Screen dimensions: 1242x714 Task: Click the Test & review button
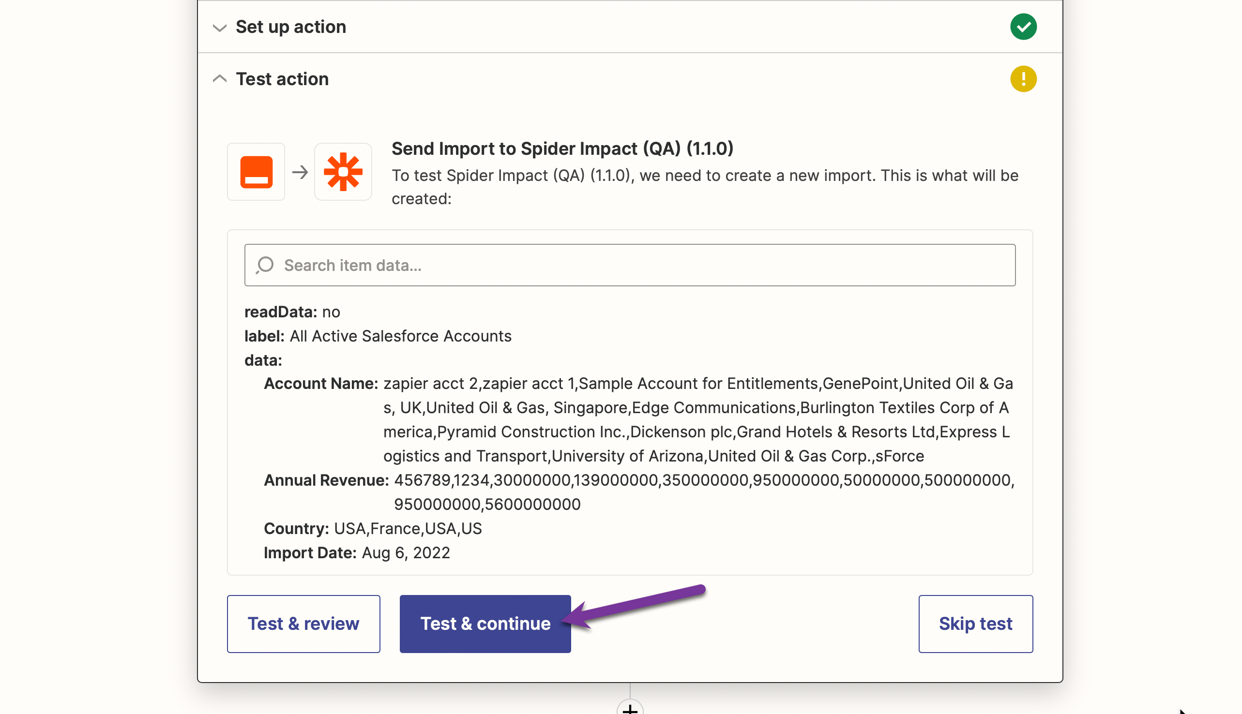coord(303,624)
